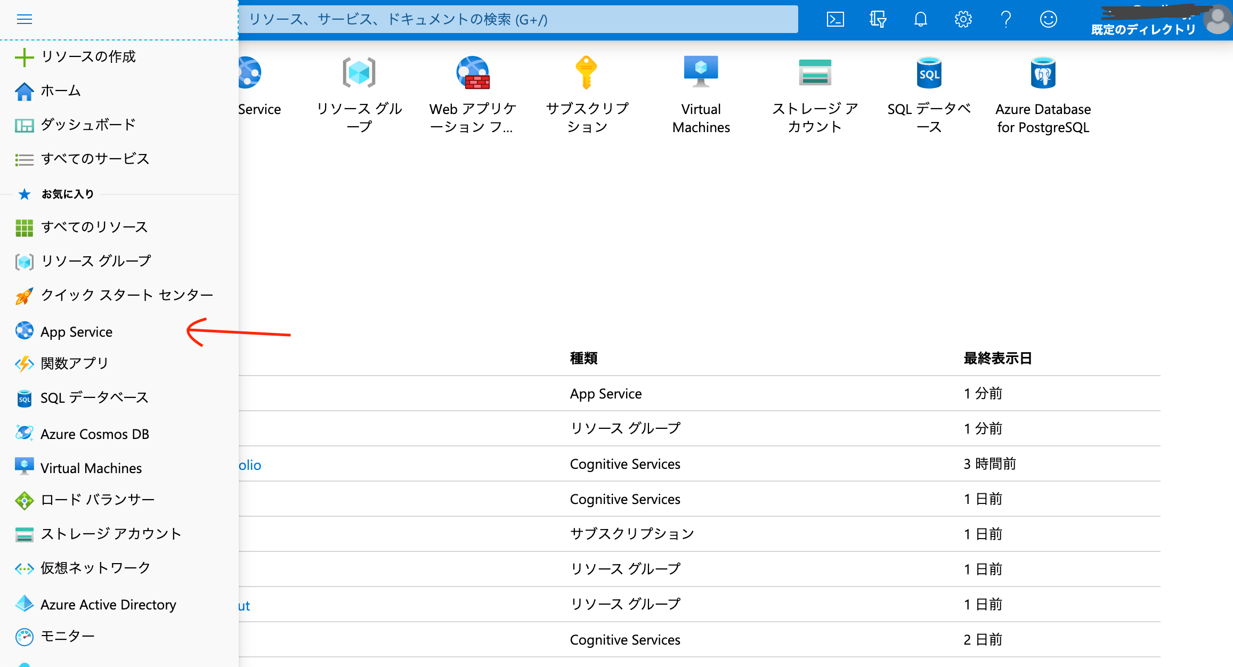The image size is (1233, 667).
Task: Open portal settings gear
Action: [963, 20]
